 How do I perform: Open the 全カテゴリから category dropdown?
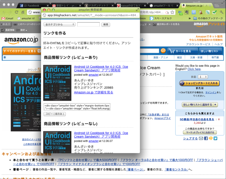click(59, 24)
